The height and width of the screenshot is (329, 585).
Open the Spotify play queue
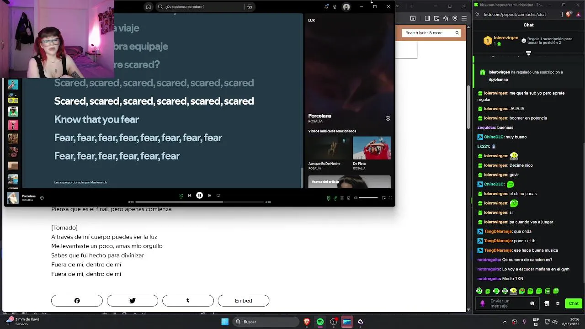[x=342, y=198]
